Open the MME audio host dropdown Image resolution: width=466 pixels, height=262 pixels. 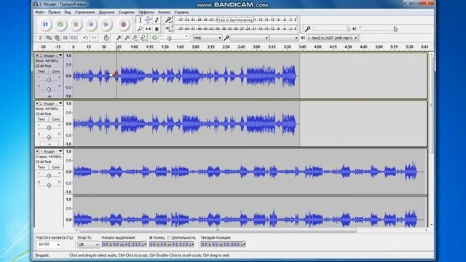coord(208,38)
